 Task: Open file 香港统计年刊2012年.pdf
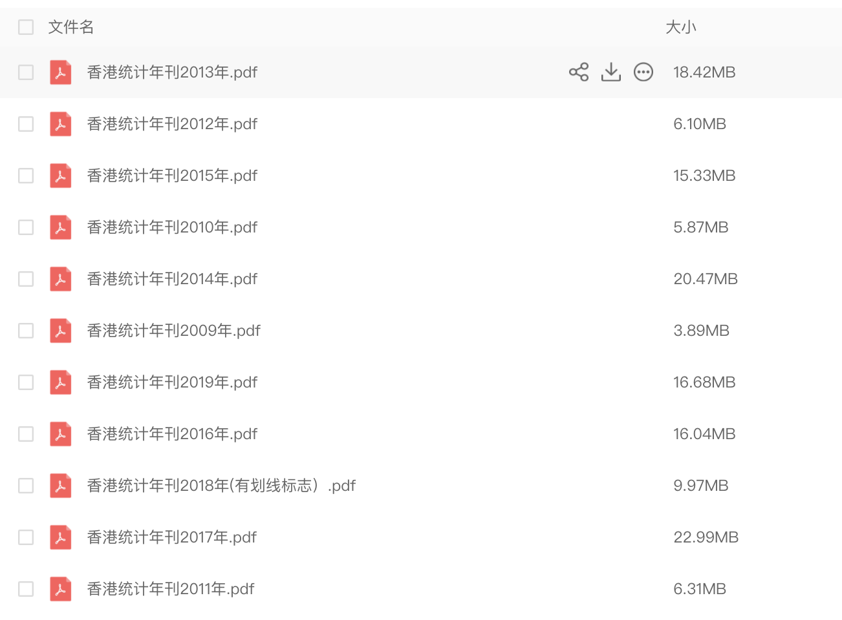(172, 124)
